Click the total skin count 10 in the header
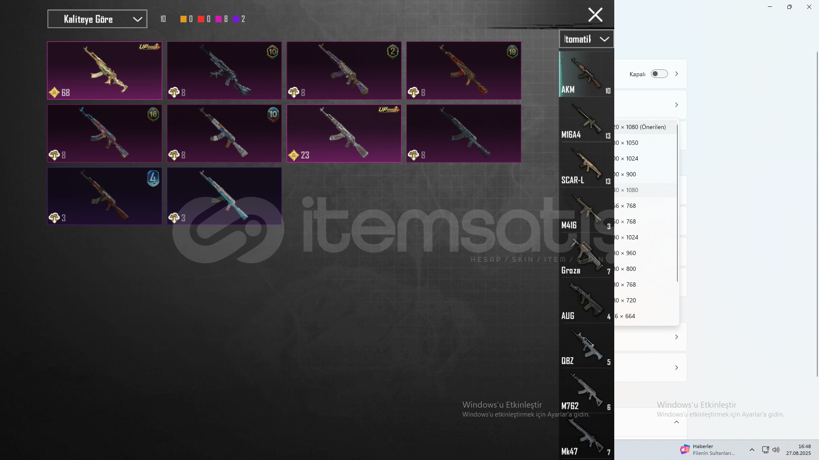 pyautogui.click(x=163, y=19)
